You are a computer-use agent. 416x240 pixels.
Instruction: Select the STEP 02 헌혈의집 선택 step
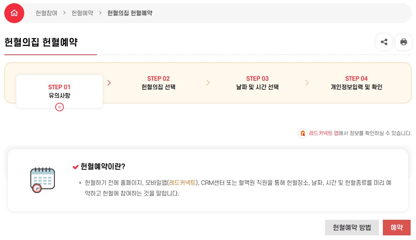158,83
